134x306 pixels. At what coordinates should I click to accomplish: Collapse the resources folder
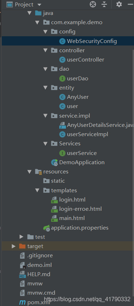click(29, 172)
